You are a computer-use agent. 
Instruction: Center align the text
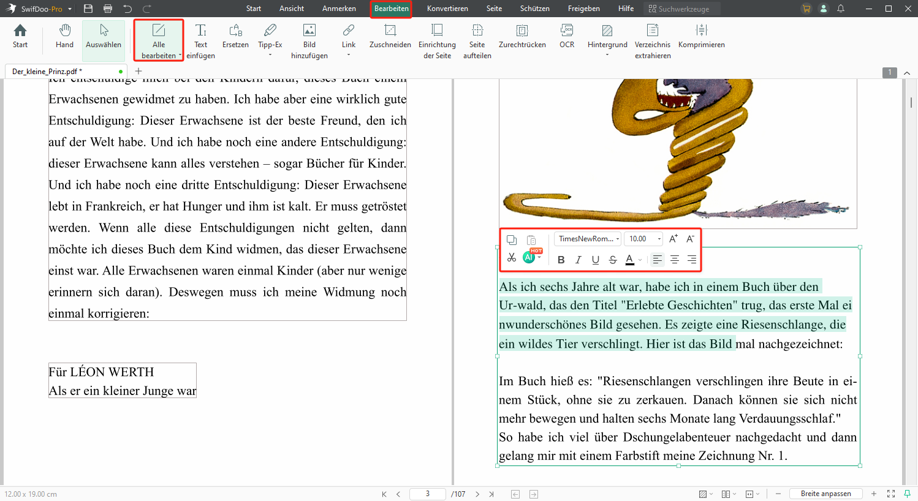(675, 260)
